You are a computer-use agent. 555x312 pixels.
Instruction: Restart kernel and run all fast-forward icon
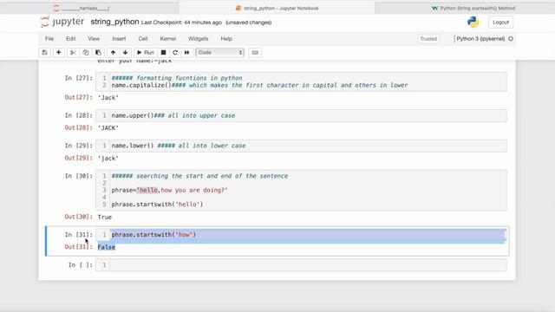[187, 52]
